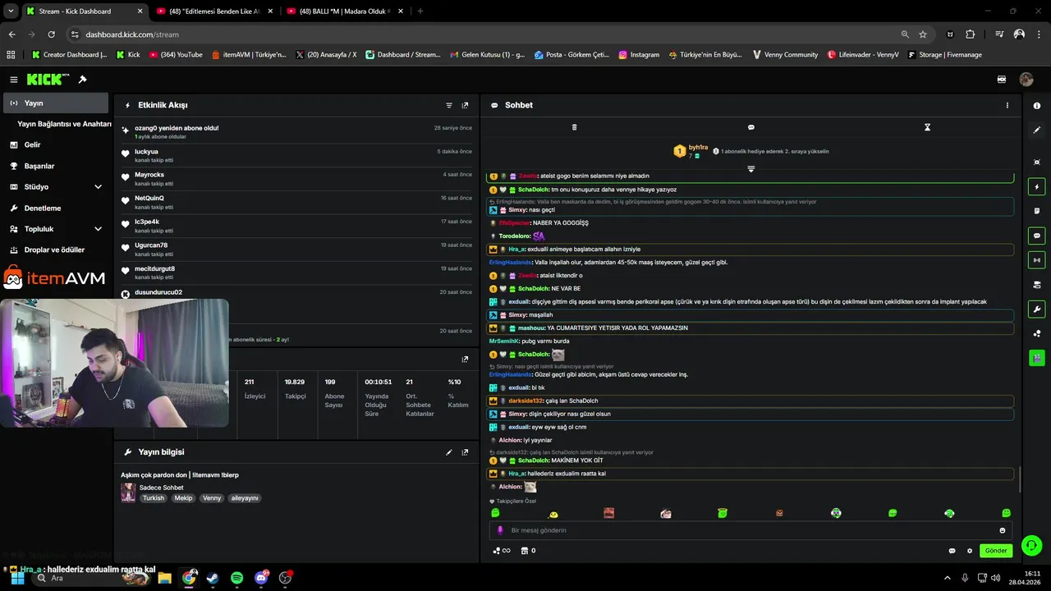The width and height of the screenshot is (1051, 591).
Task: Click the wallet icon in top header
Action: (1002, 80)
